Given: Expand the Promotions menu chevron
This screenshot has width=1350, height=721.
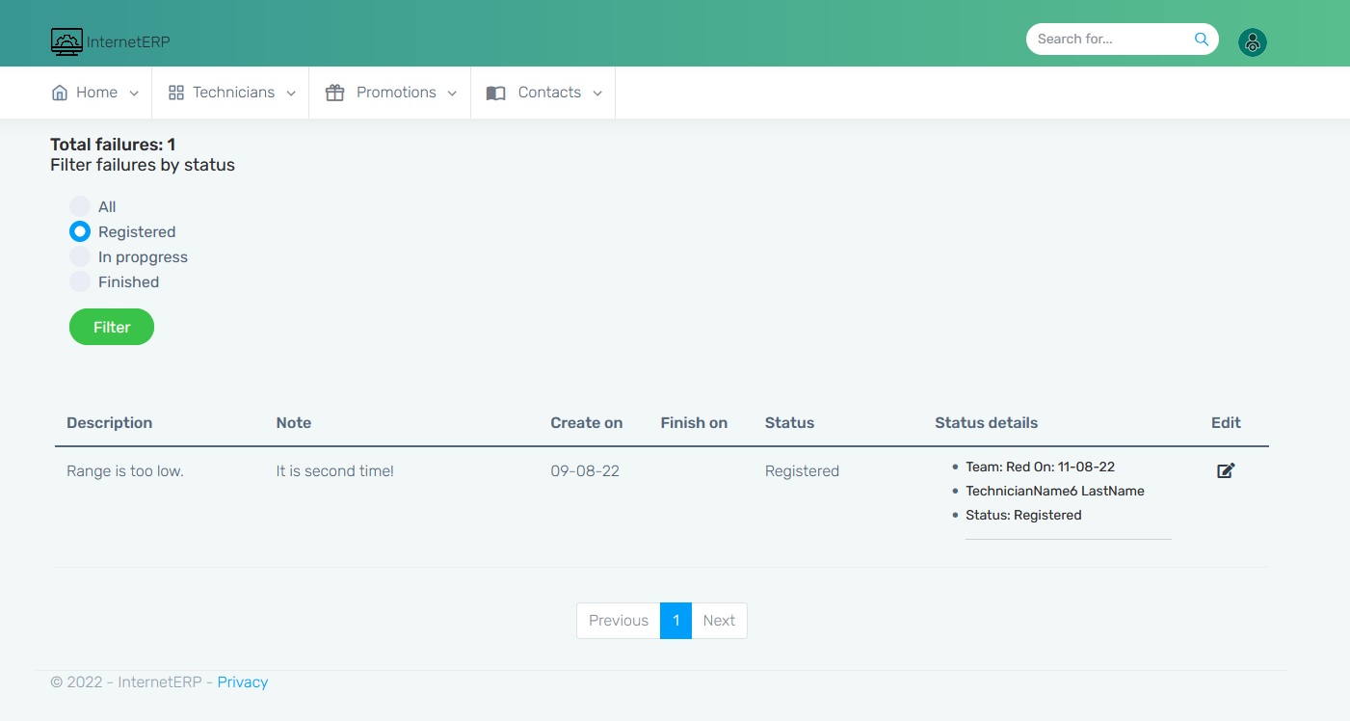Looking at the screenshot, I should (x=453, y=93).
